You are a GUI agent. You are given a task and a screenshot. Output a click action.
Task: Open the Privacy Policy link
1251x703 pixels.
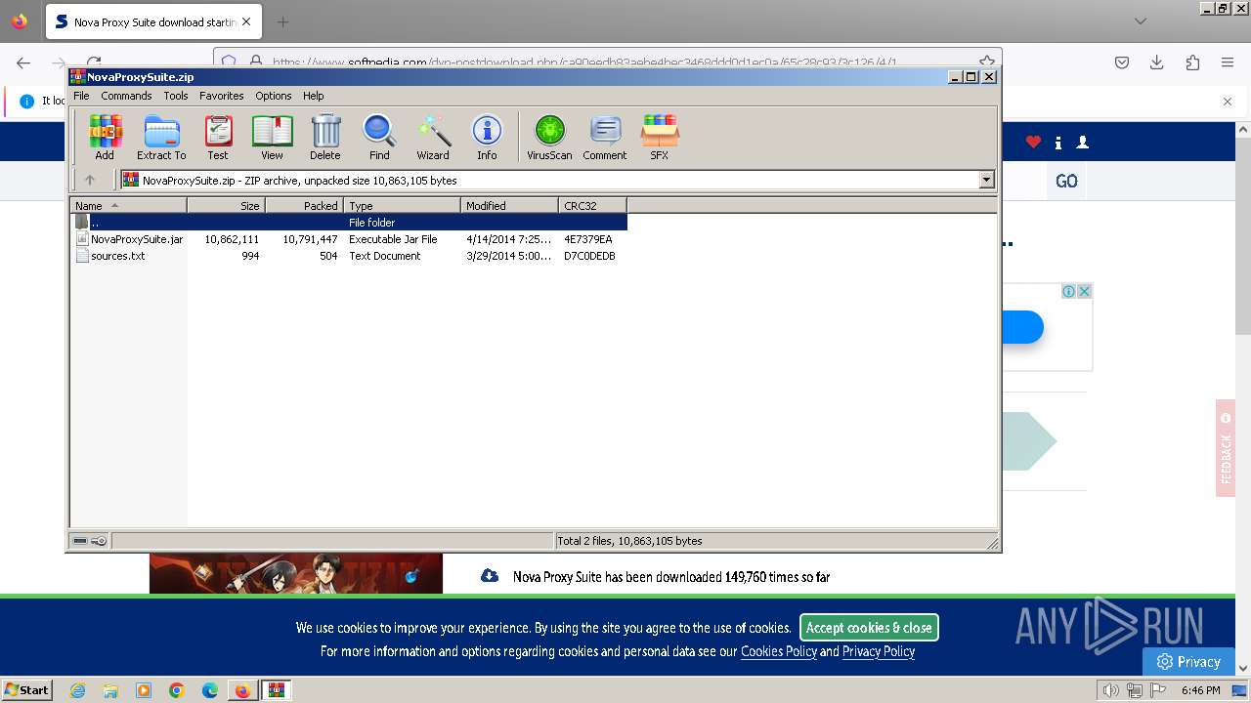click(879, 651)
